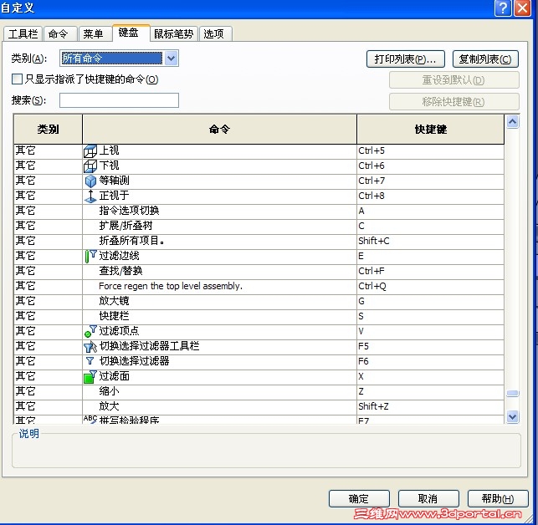Click the 取消 button

pyautogui.click(x=428, y=498)
